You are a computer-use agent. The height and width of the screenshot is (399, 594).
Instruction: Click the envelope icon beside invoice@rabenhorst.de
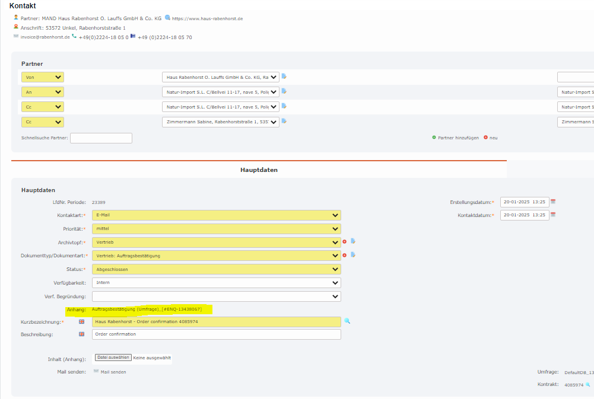click(x=15, y=37)
